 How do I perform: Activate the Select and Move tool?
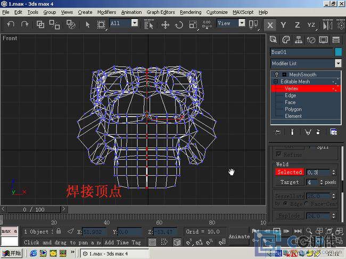click(165, 24)
